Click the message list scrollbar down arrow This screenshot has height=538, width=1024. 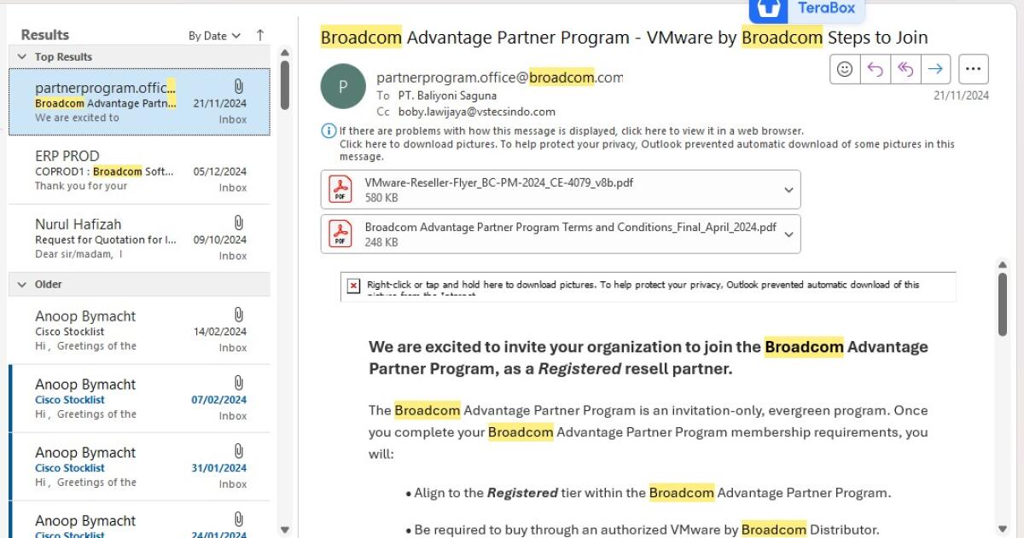pyautogui.click(x=285, y=529)
